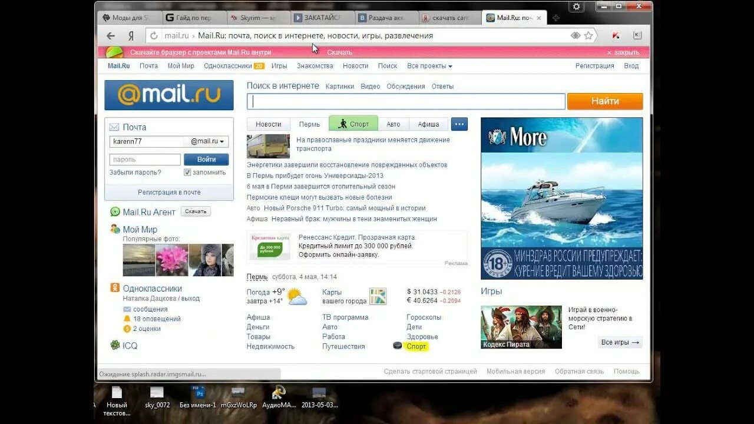
Task: Click the orange Найти search button
Action: [x=605, y=101]
